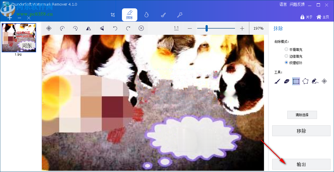Open the Crop tool in the top toolbar
The height and width of the screenshot is (172, 334).
pos(113,15)
